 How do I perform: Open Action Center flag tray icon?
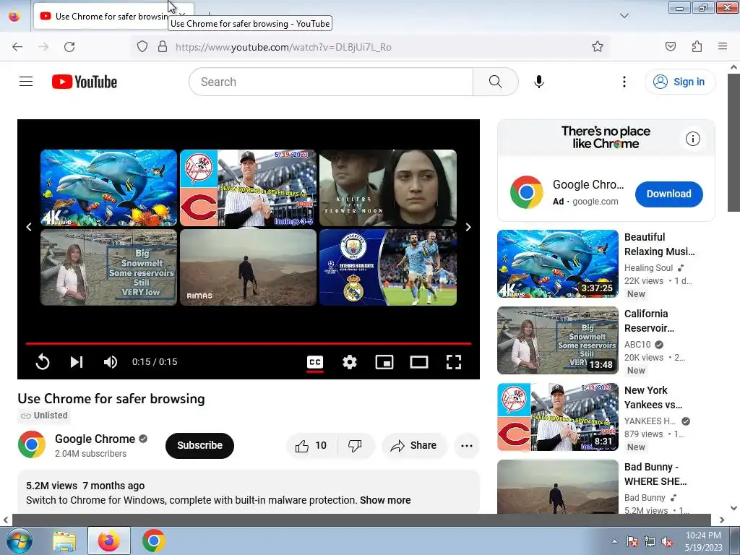pos(632,541)
